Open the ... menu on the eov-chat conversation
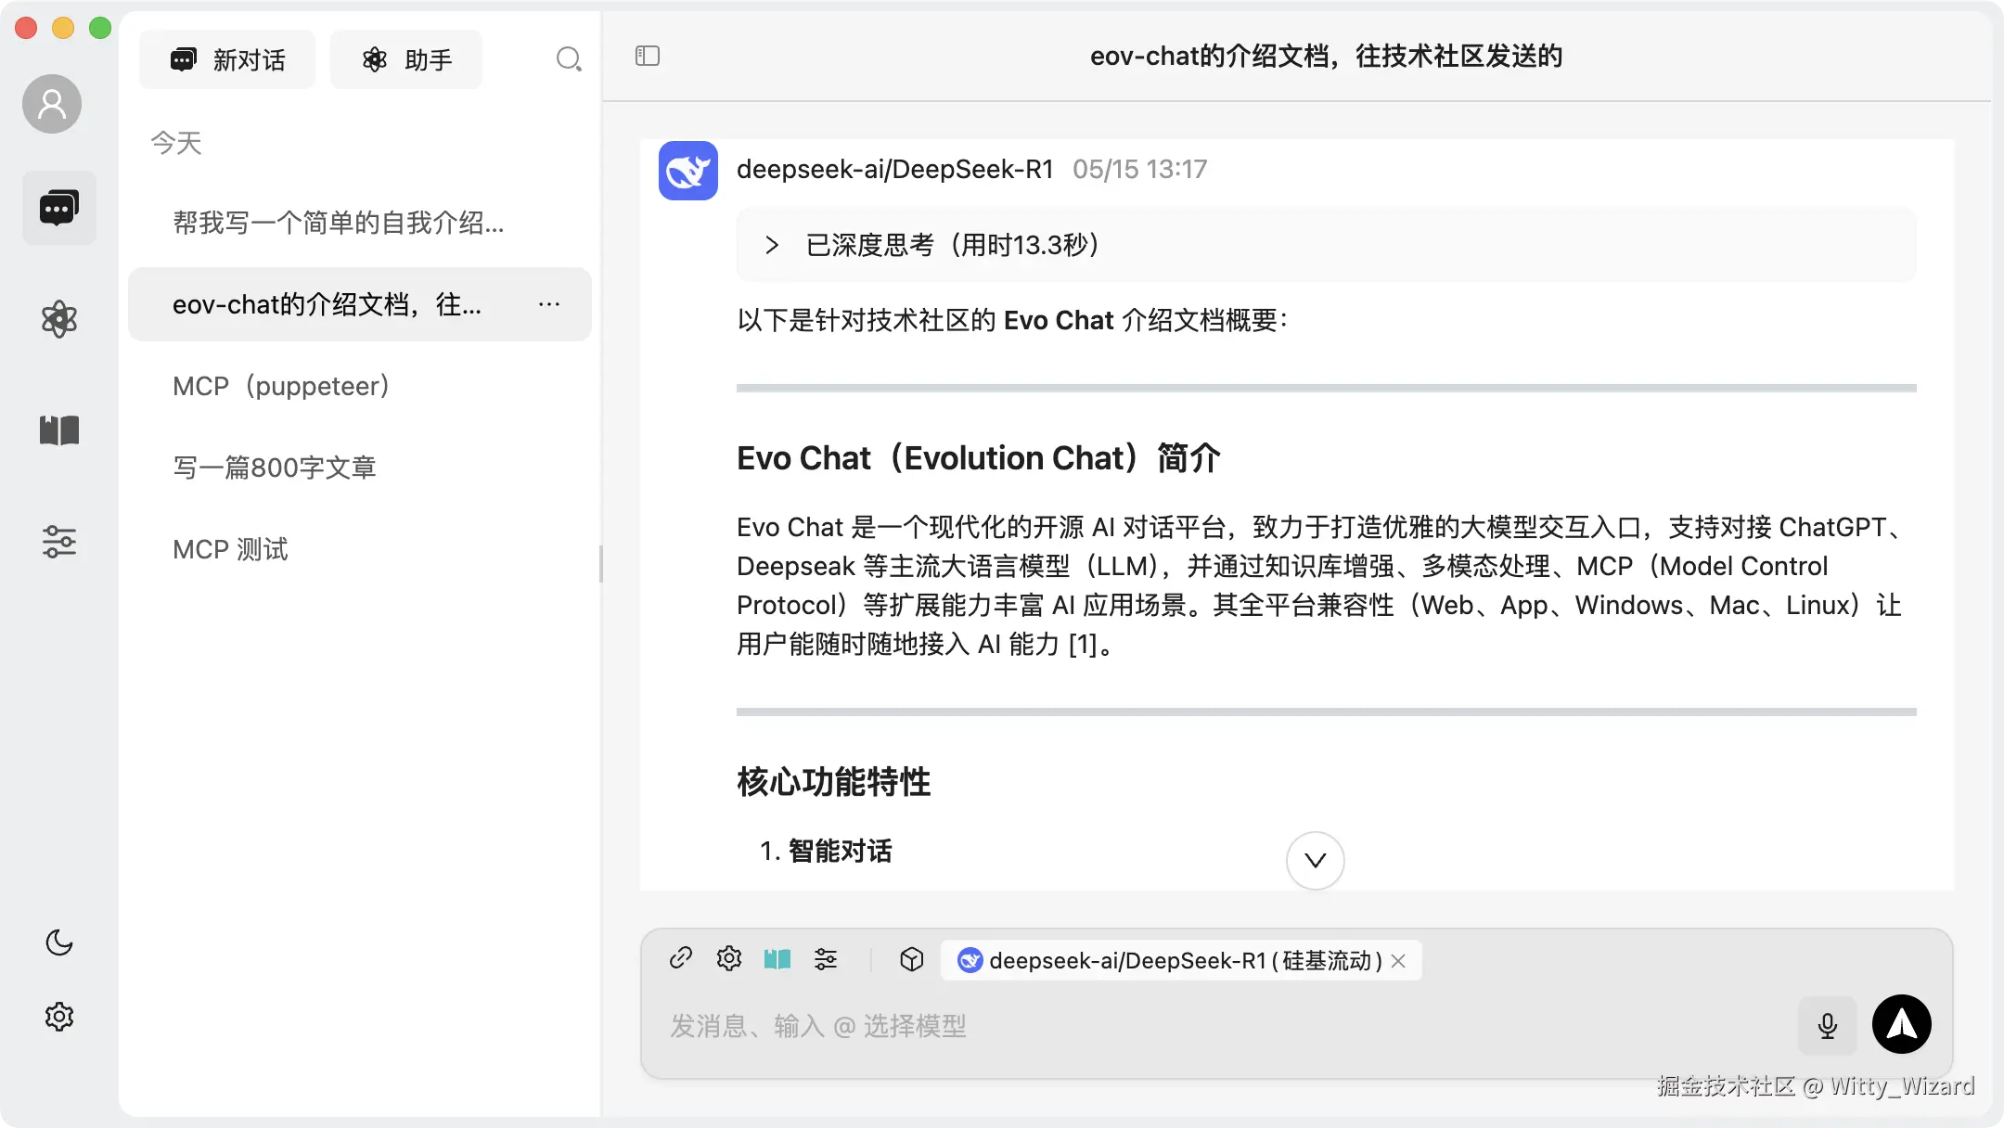2004x1128 pixels. tap(549, 304)
